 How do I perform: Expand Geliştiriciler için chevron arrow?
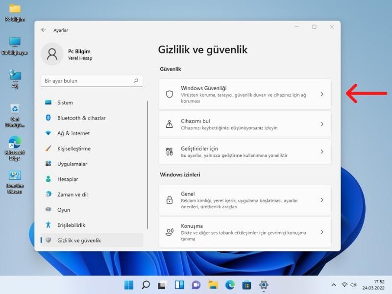pos(322,151)
